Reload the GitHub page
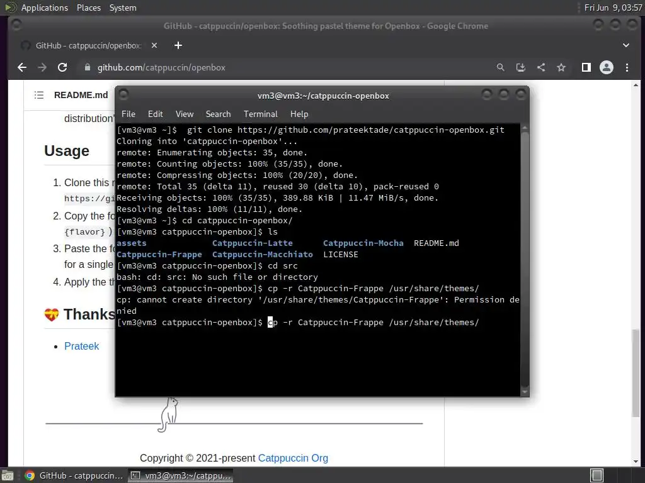Viewport: 645px width, 483px height. click(62, 67)
